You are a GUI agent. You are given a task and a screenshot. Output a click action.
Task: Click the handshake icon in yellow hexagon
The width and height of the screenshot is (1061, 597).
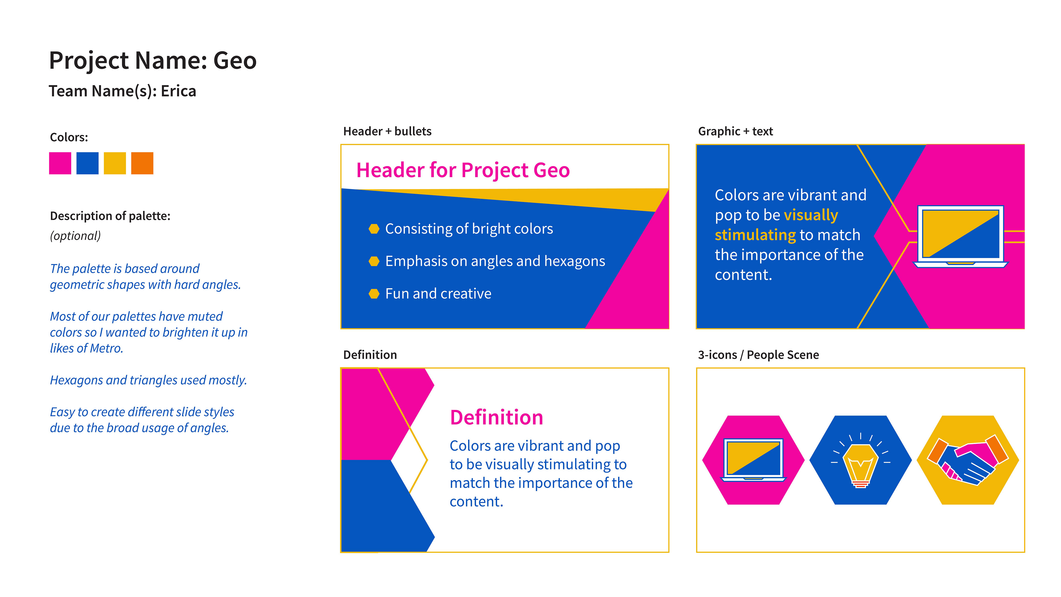[x=968, y=460]
